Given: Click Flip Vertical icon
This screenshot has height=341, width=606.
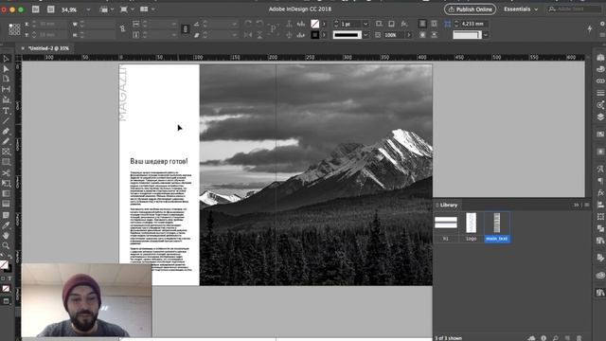Looking at the screenshot, I should point(259,35).
